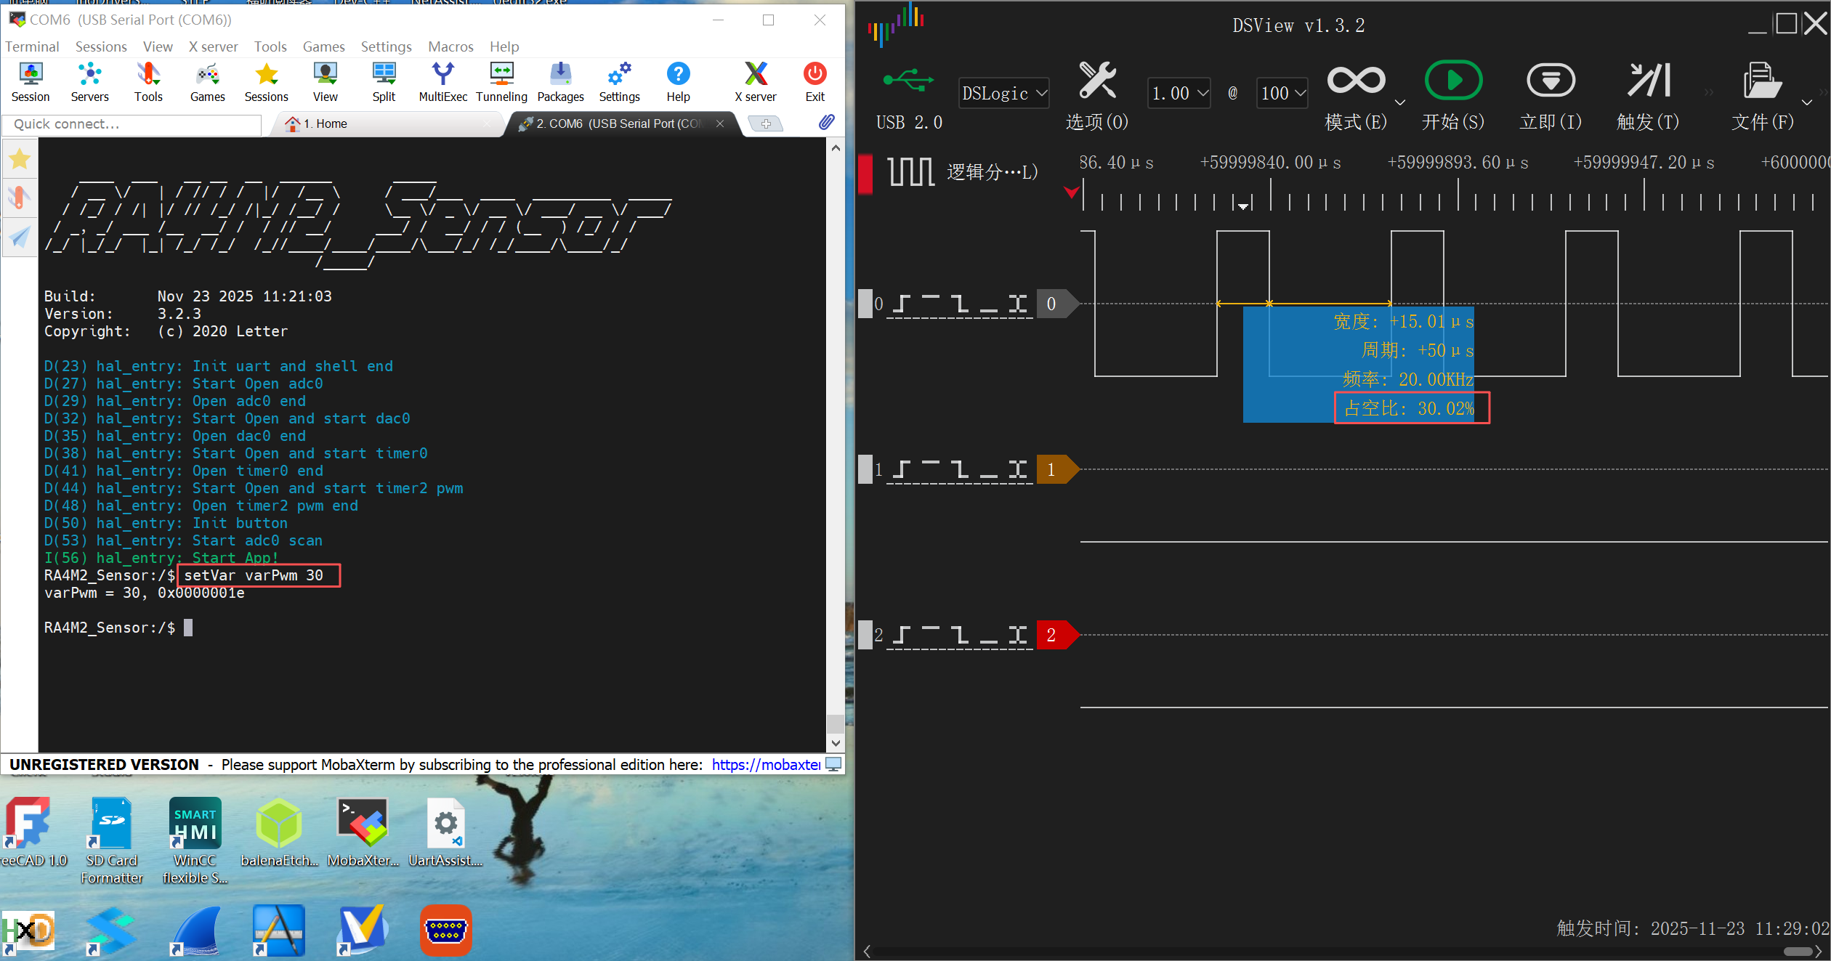This screenshot has height=961, width=1831.
Task: Open the Session icon in MobaXterm toolbar
Action: tap(31, 81)
